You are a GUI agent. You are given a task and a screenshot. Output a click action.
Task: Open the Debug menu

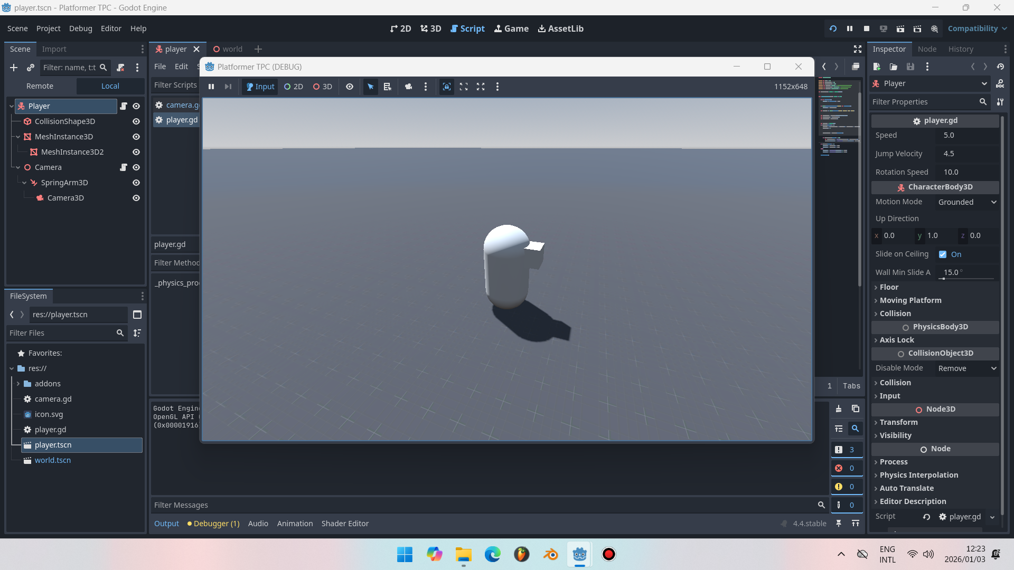pos(80,28)
